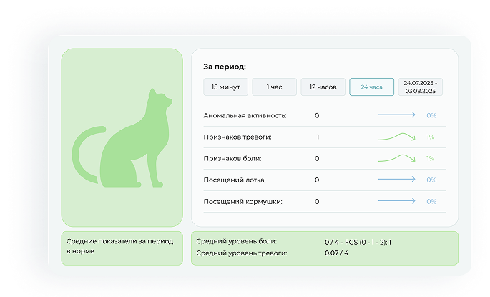The image size is (490, 297).
Task: Choose the 12 часов period button
Action: [x=323, y=87]
